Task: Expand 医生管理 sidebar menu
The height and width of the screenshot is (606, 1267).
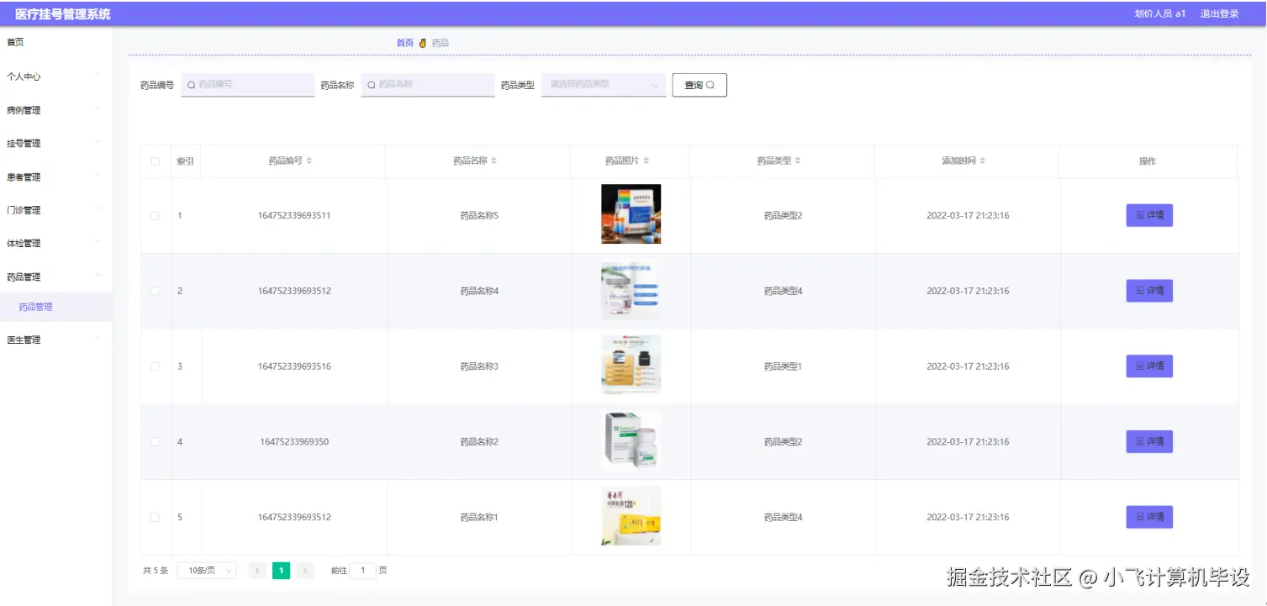Action: point(55,340)
